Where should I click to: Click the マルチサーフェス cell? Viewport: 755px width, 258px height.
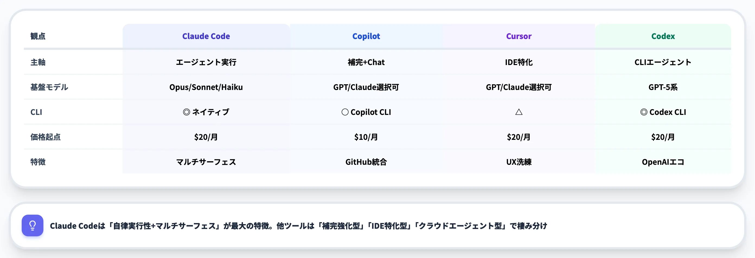click(206, 162)
